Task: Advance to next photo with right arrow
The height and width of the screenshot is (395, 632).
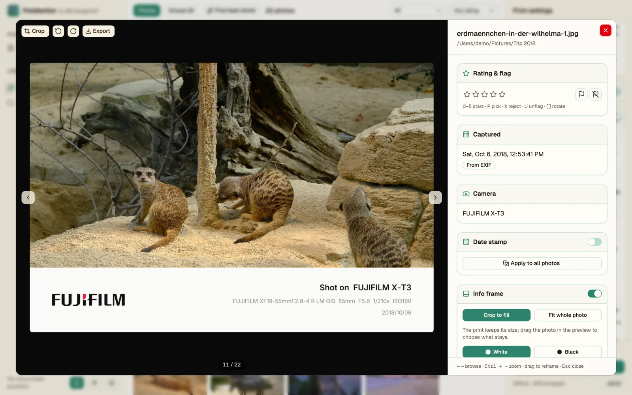Action: [435, 197]
